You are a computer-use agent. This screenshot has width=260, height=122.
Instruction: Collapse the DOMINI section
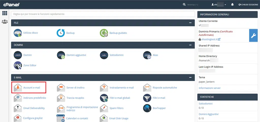click(x=190, y=45)
